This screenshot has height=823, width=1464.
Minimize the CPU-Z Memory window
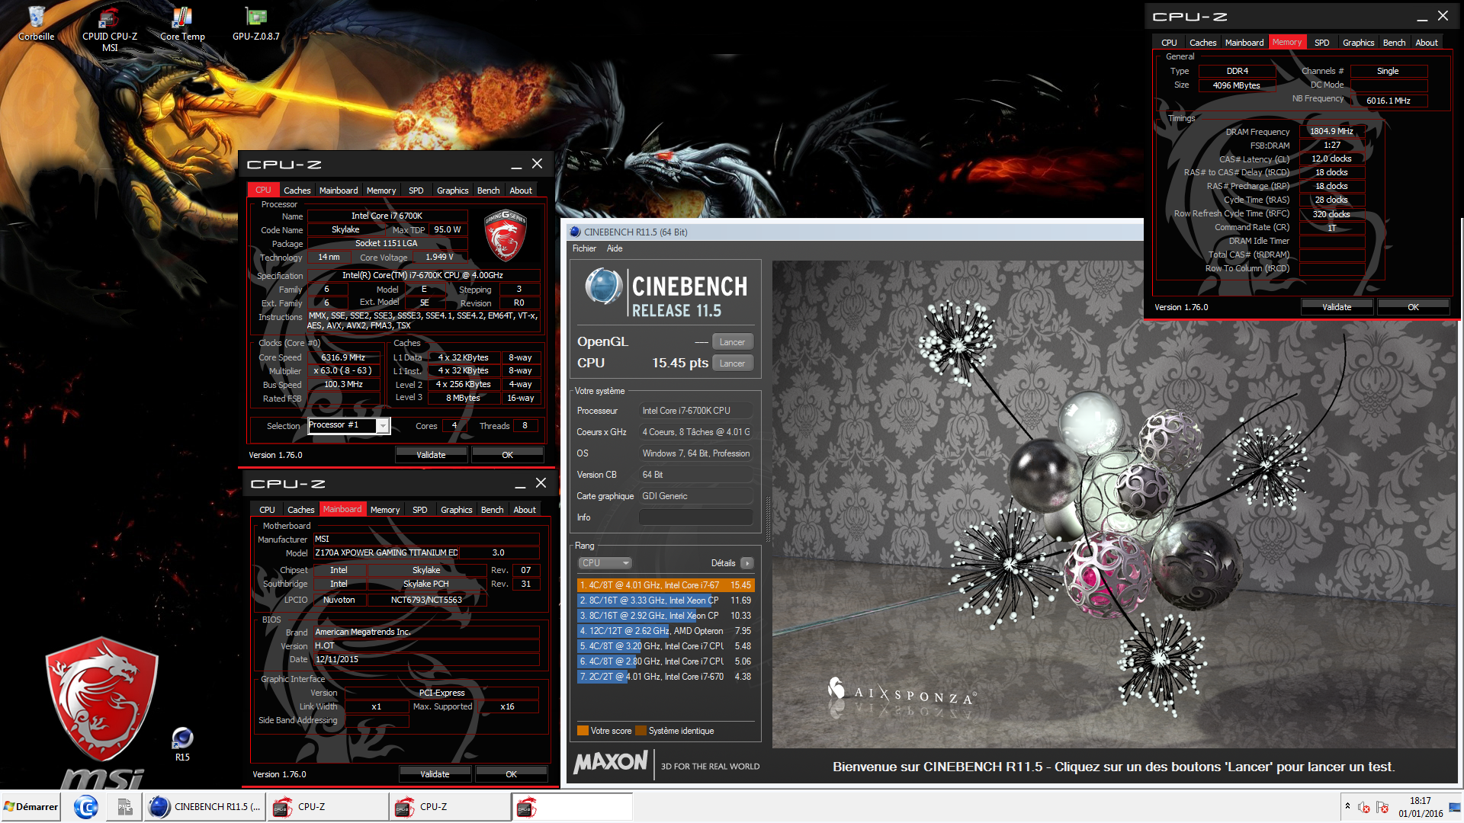click(x=1422, y=17)
